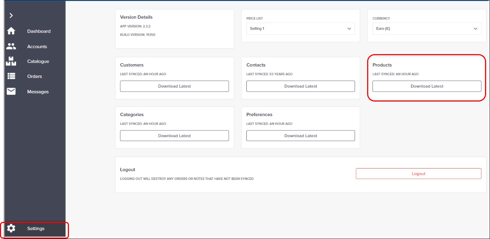Click the Version Details card
The image size is (490, 239).
[x=174, y=29]
